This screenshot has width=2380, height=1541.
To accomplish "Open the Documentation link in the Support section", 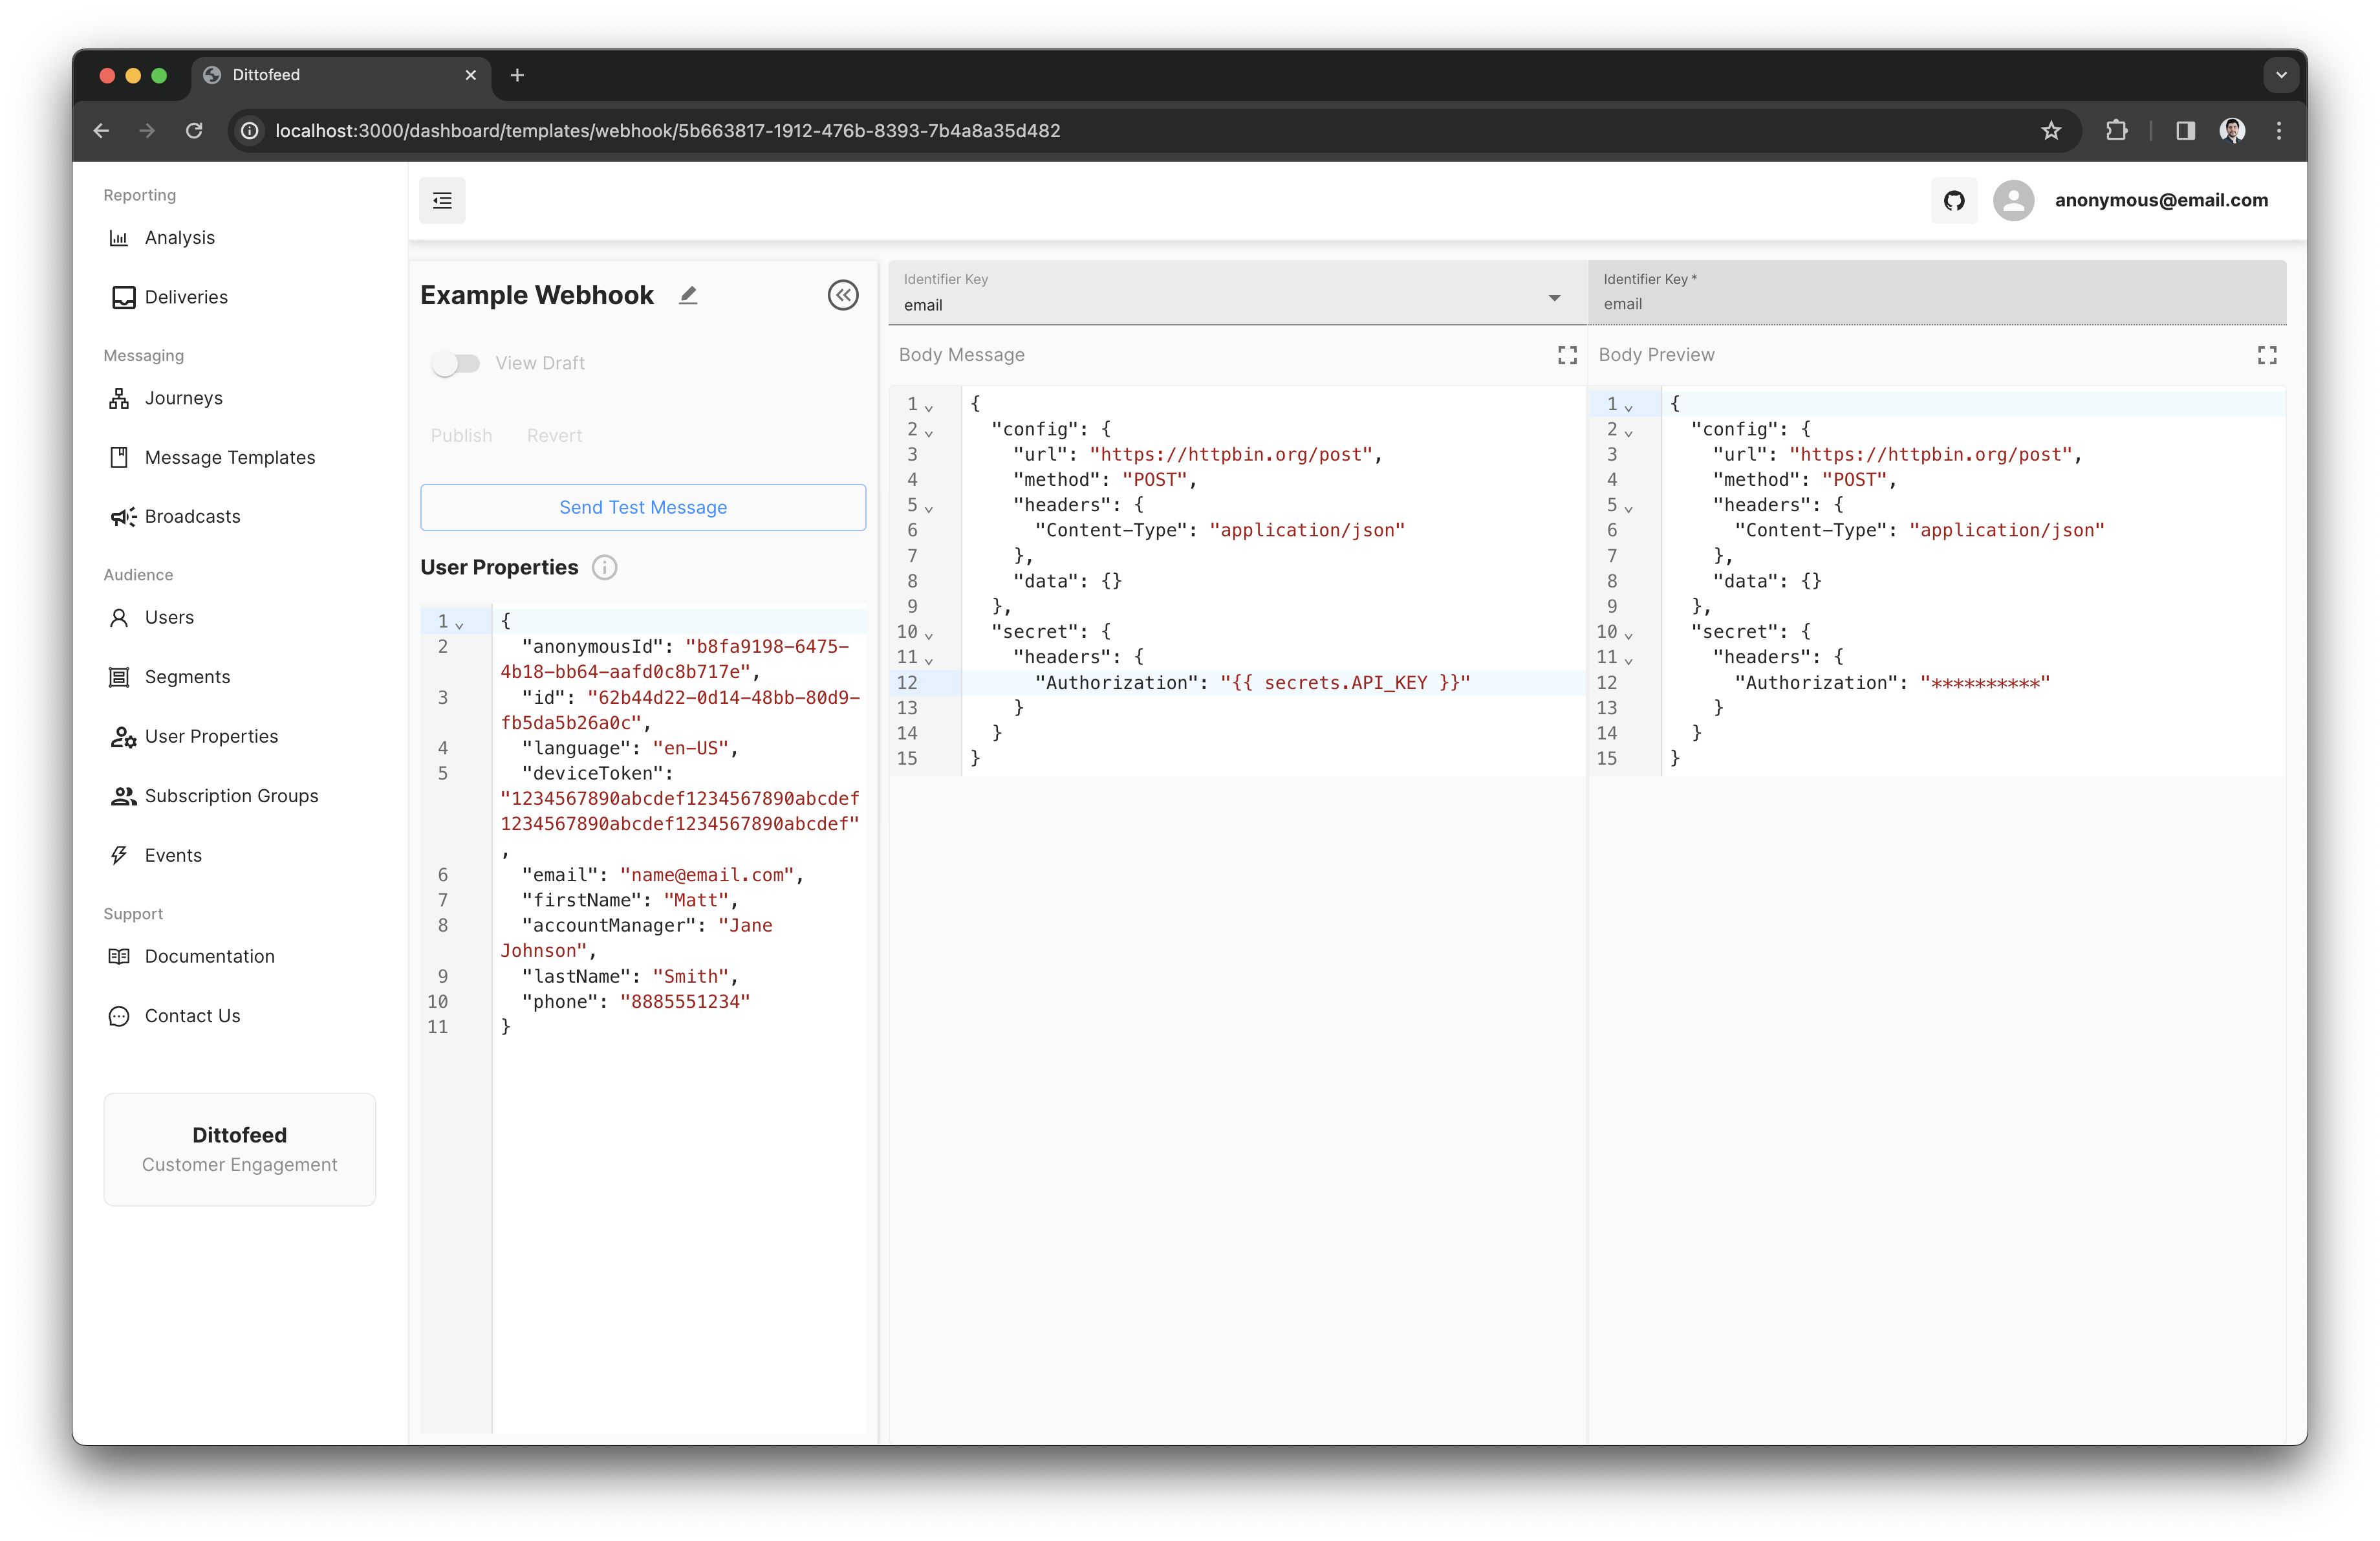I will click(x=209, y=956).
